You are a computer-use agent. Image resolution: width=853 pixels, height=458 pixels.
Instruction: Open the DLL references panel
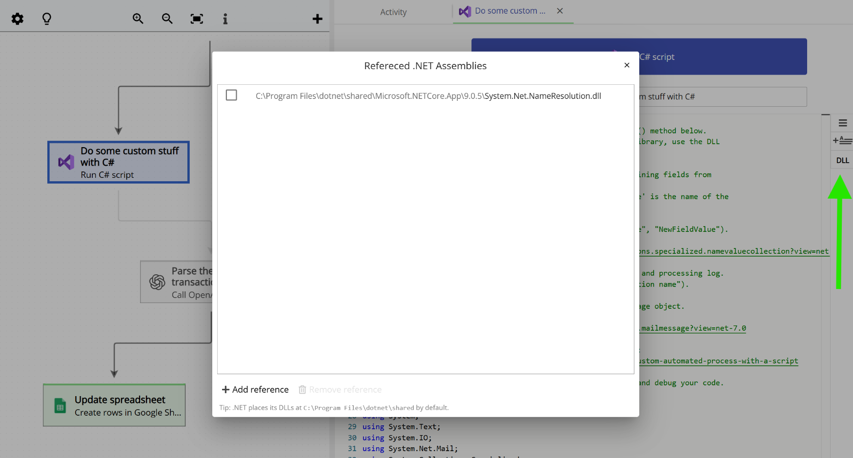(x=842, y=160)
